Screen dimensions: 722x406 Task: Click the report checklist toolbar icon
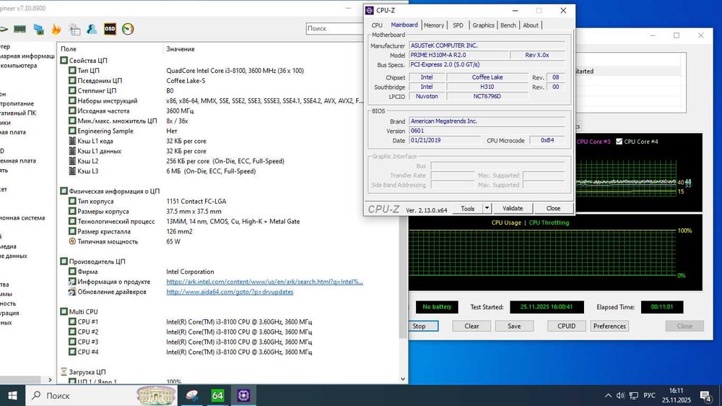pos(74,30)
